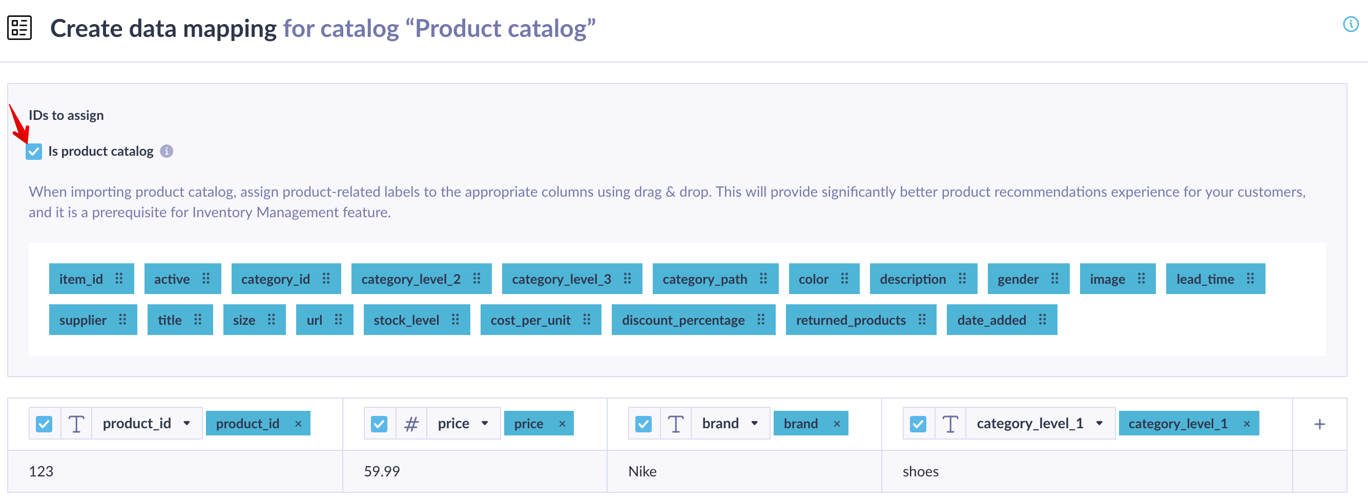This screenshot has width=1368, height=501.
Task: Remove the brand label via x icon
Action: (x=837, y=424)
